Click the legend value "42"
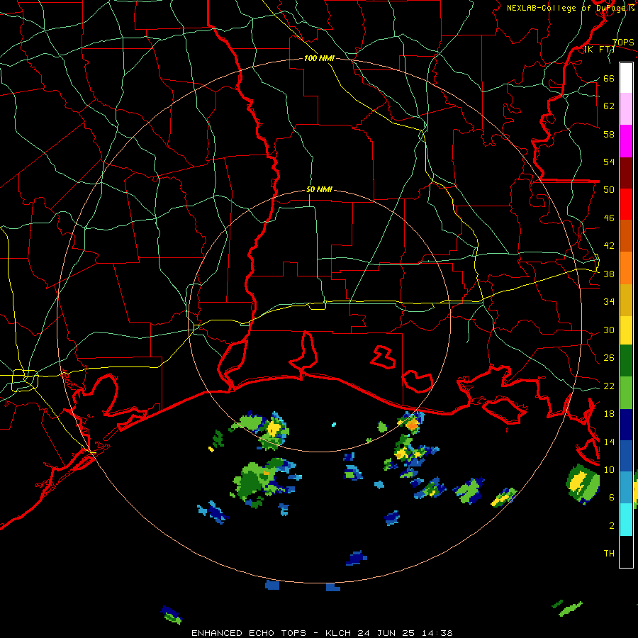The height and width of the screenshot is (638, 638). 609,246
